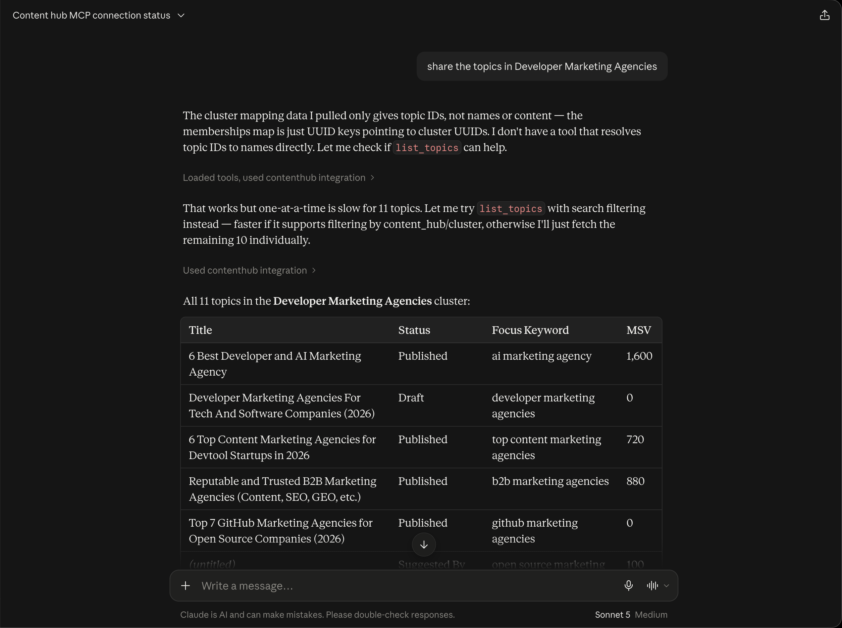The height and width of the screenshot is (628, 842).
Task: Change the Medium effort setting
Action: 651,615
